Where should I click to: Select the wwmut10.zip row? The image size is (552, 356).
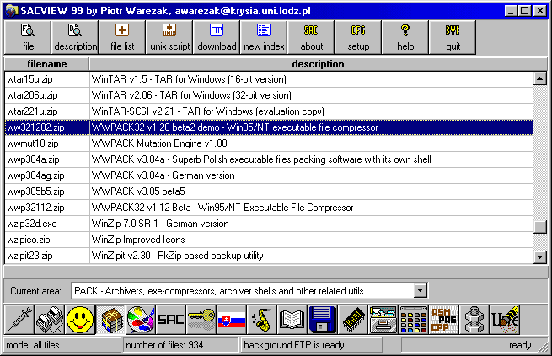point(270,143)
